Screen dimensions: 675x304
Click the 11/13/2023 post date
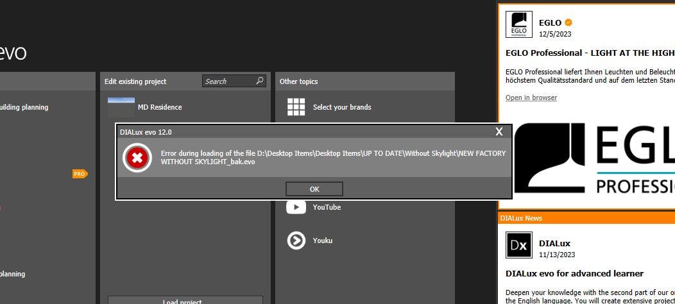(x=557, y=255)
